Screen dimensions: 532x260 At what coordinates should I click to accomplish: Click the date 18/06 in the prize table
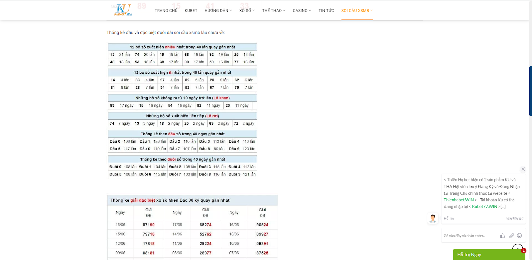click(x=120, y=225)
